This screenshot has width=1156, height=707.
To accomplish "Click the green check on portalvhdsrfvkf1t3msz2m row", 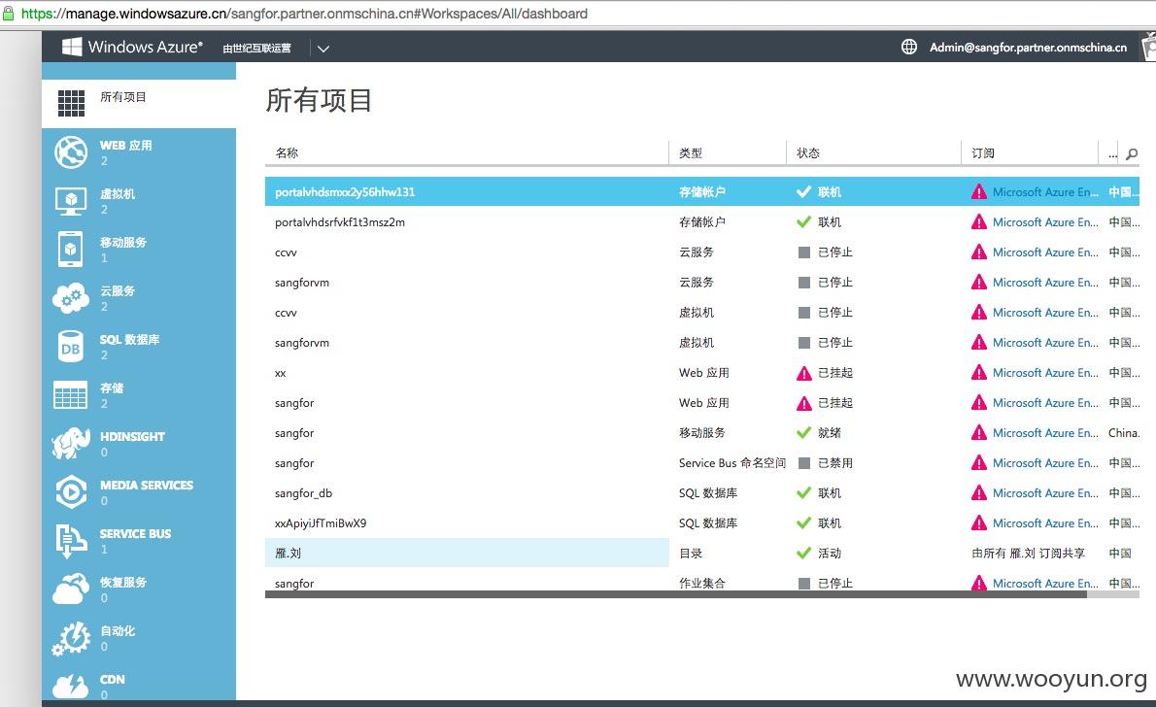I will pyautogui.click(x=804, y=221).
